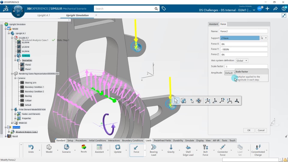Open the Simulate section tab
Screen dimensions: 288x162
point(190,140)
